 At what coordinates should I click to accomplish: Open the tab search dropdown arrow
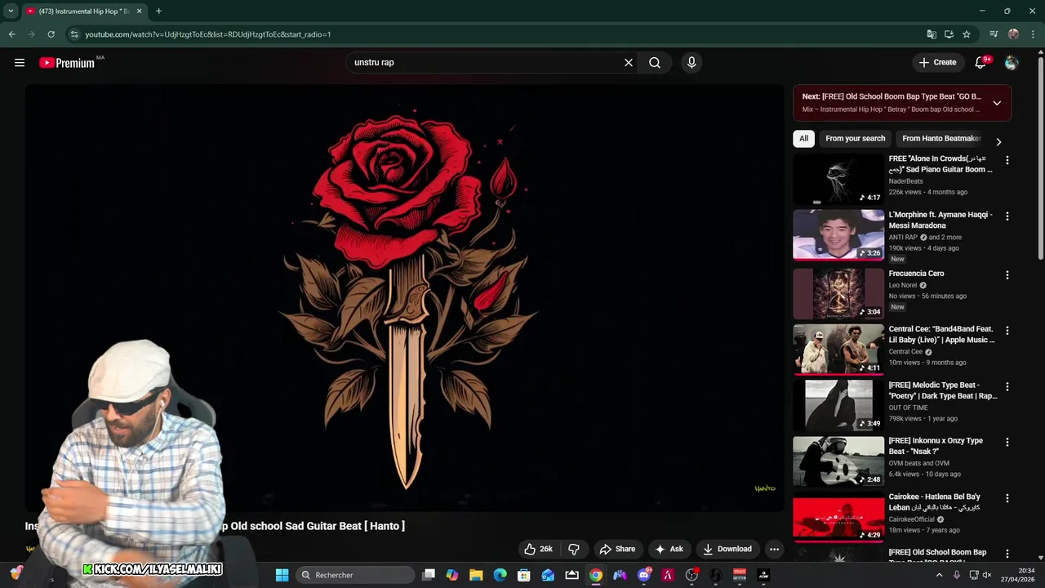pyautogui.click(x=11, y=11)
